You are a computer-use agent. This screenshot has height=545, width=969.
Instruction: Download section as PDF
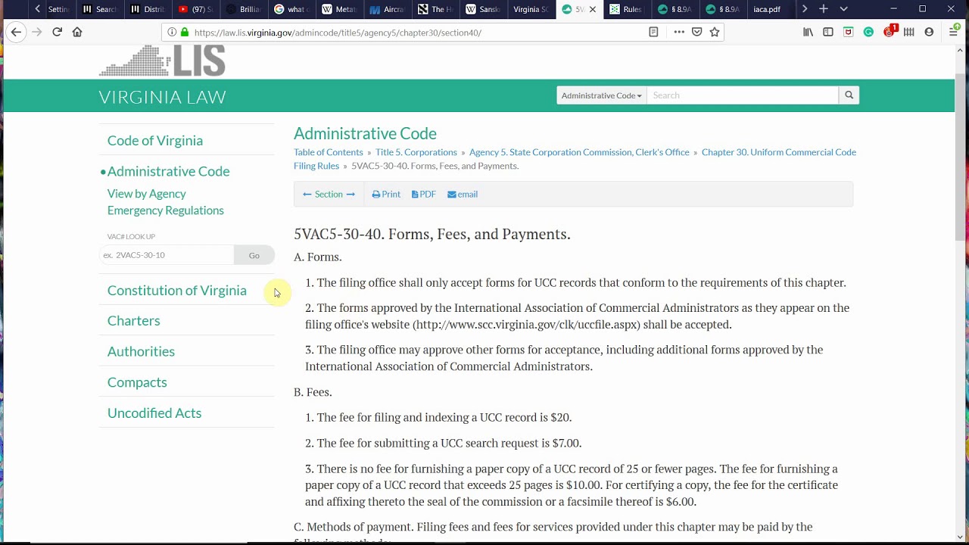424,195
